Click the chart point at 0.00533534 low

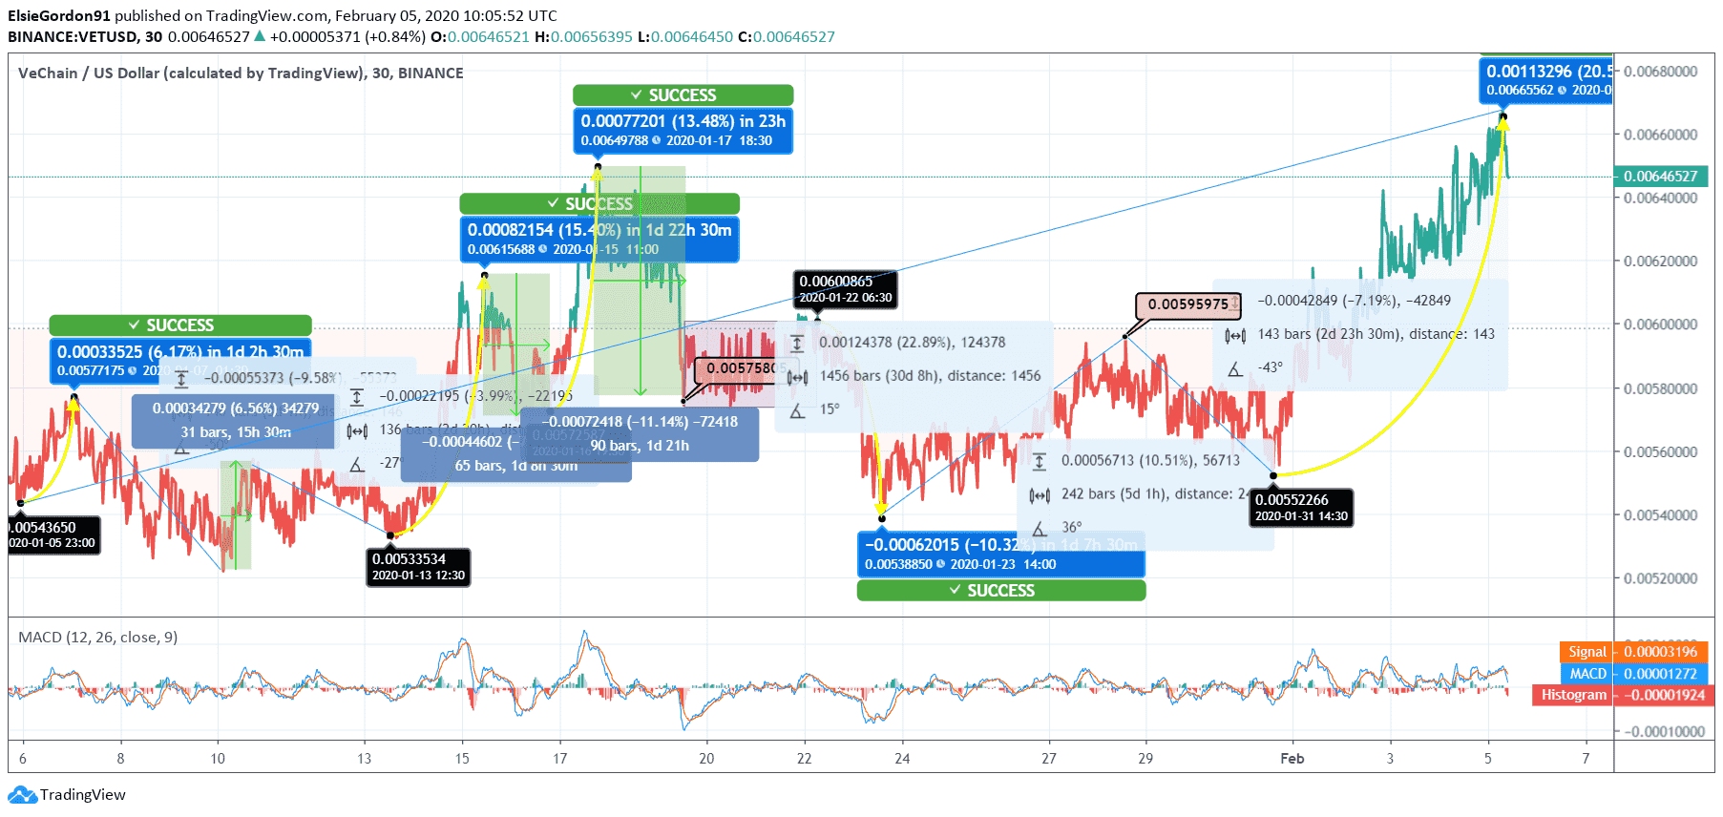(x=389, y=535)
